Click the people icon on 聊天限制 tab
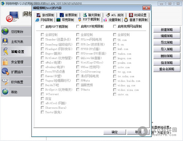183x141 pixels. coord(85,15)
